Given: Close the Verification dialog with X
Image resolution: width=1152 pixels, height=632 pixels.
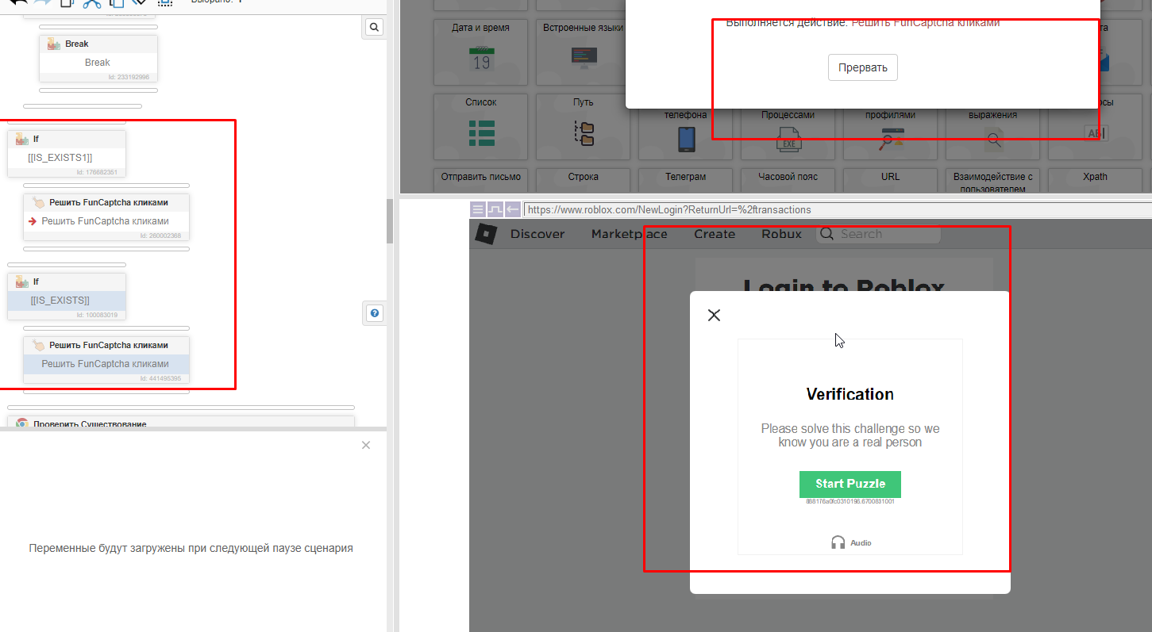Looking at the screenshot, I should (x=714, y=315).
